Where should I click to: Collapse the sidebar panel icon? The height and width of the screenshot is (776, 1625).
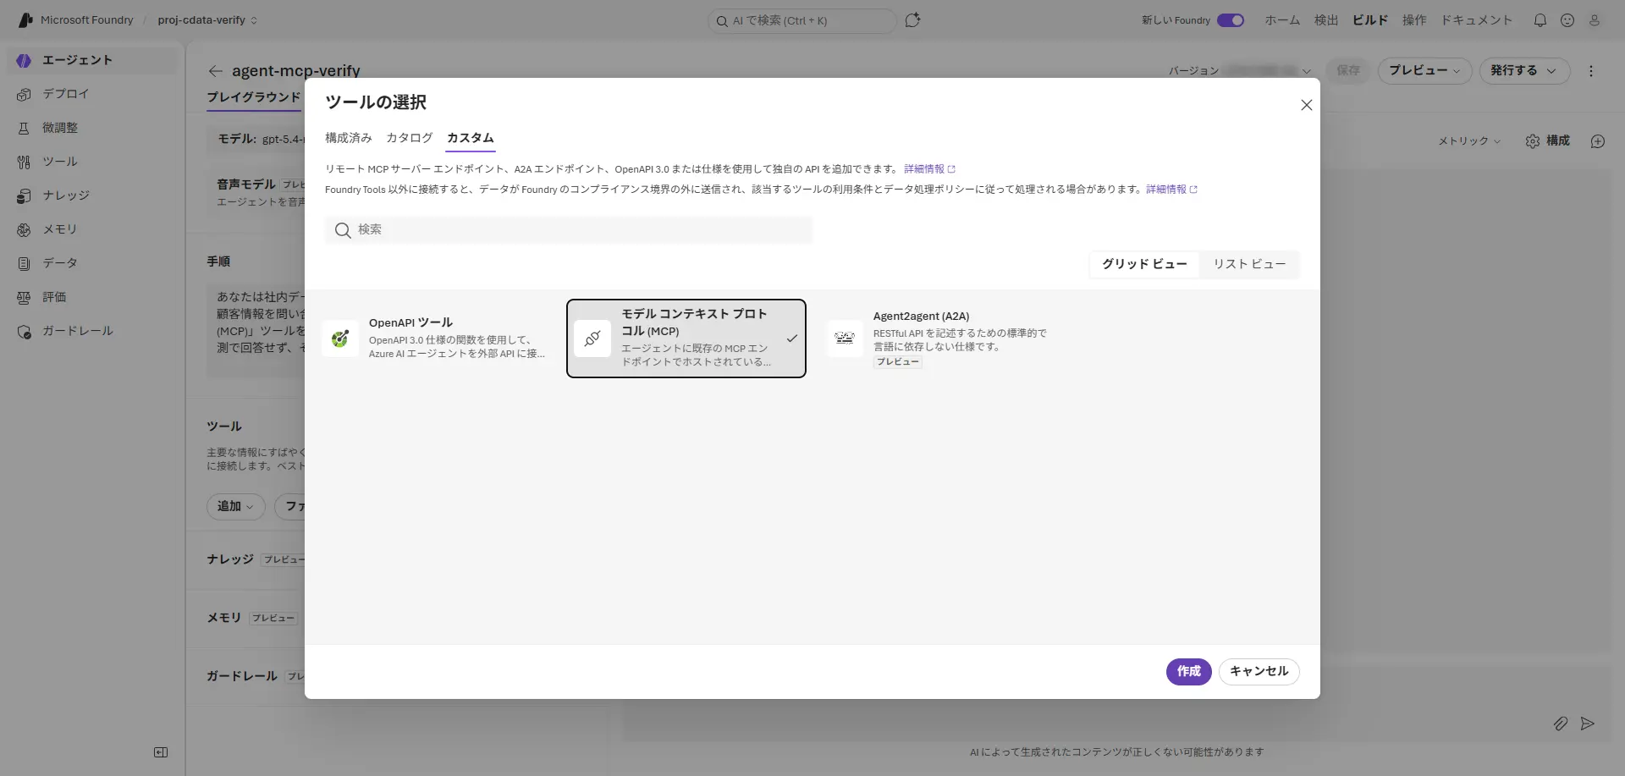[x=161, y=752]
